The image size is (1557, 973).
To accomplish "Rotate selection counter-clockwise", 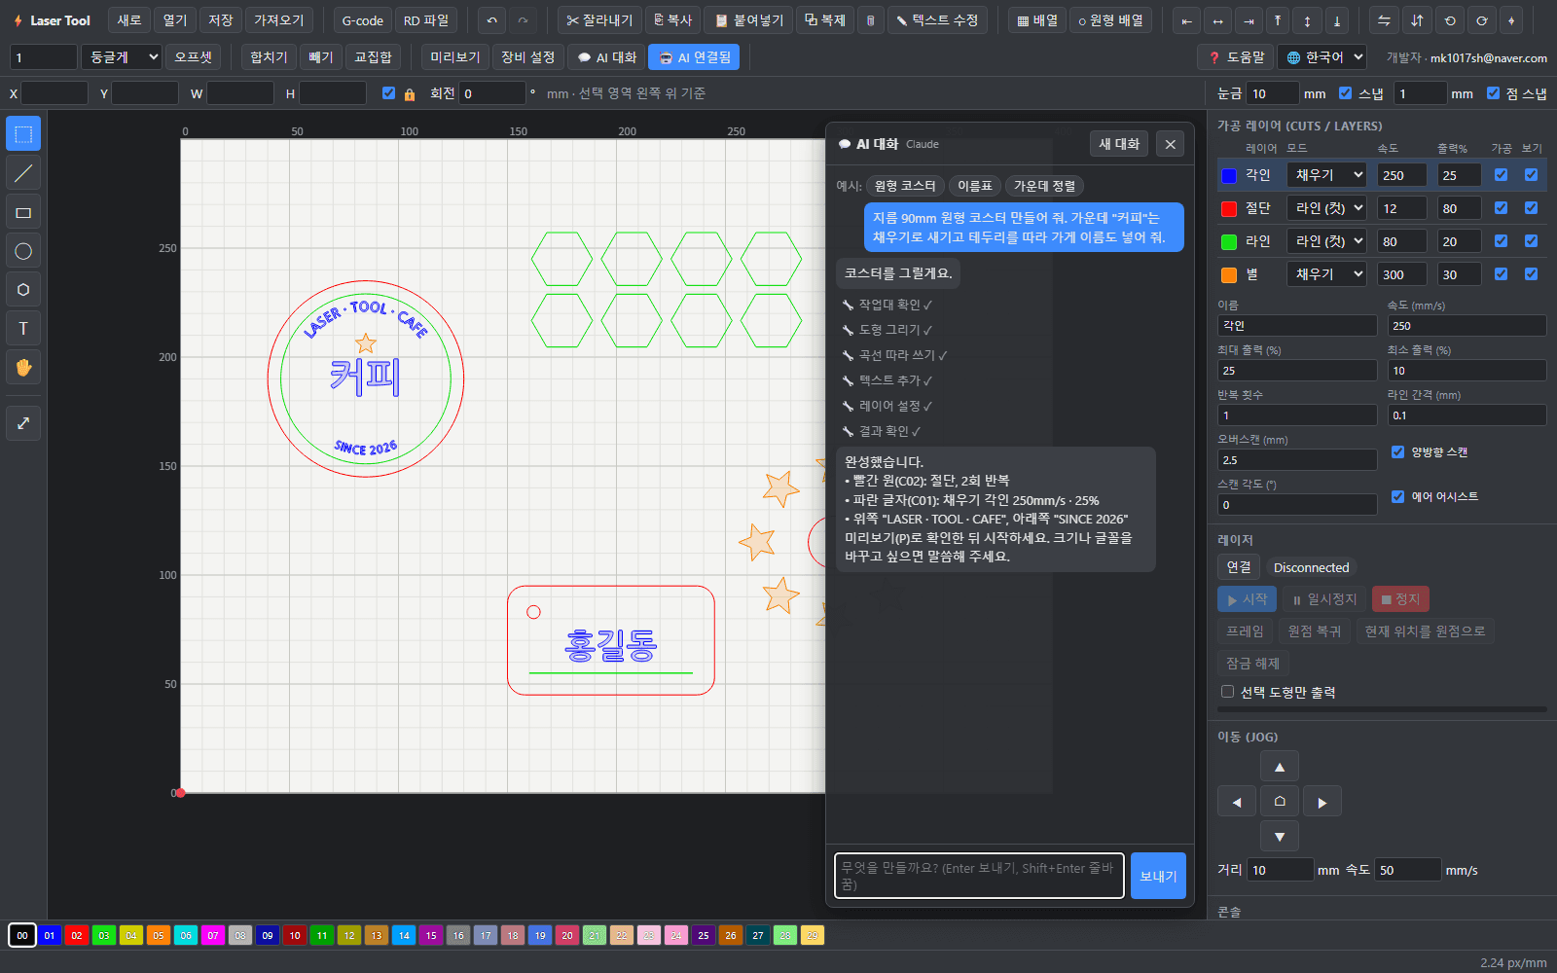I will click(1450, 20).
